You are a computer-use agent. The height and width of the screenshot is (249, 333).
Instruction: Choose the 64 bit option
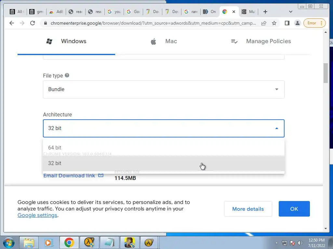point(164,148)
